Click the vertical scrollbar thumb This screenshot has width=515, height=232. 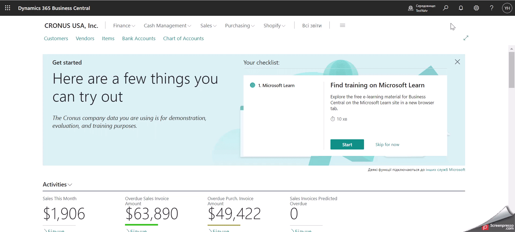tap(511, 70)
